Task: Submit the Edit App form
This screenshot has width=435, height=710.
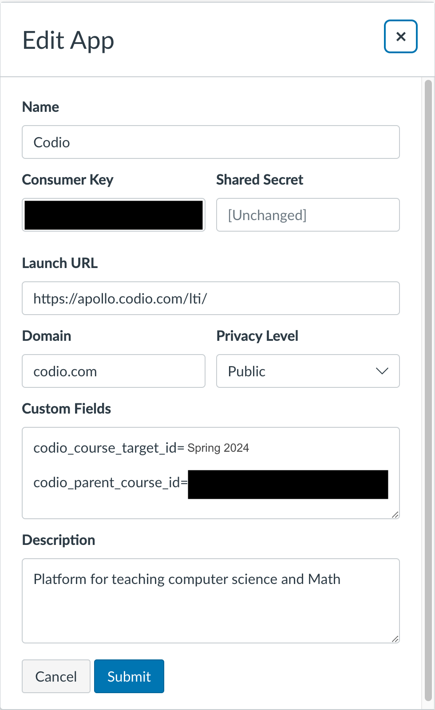Action: [x=129, y=676]
